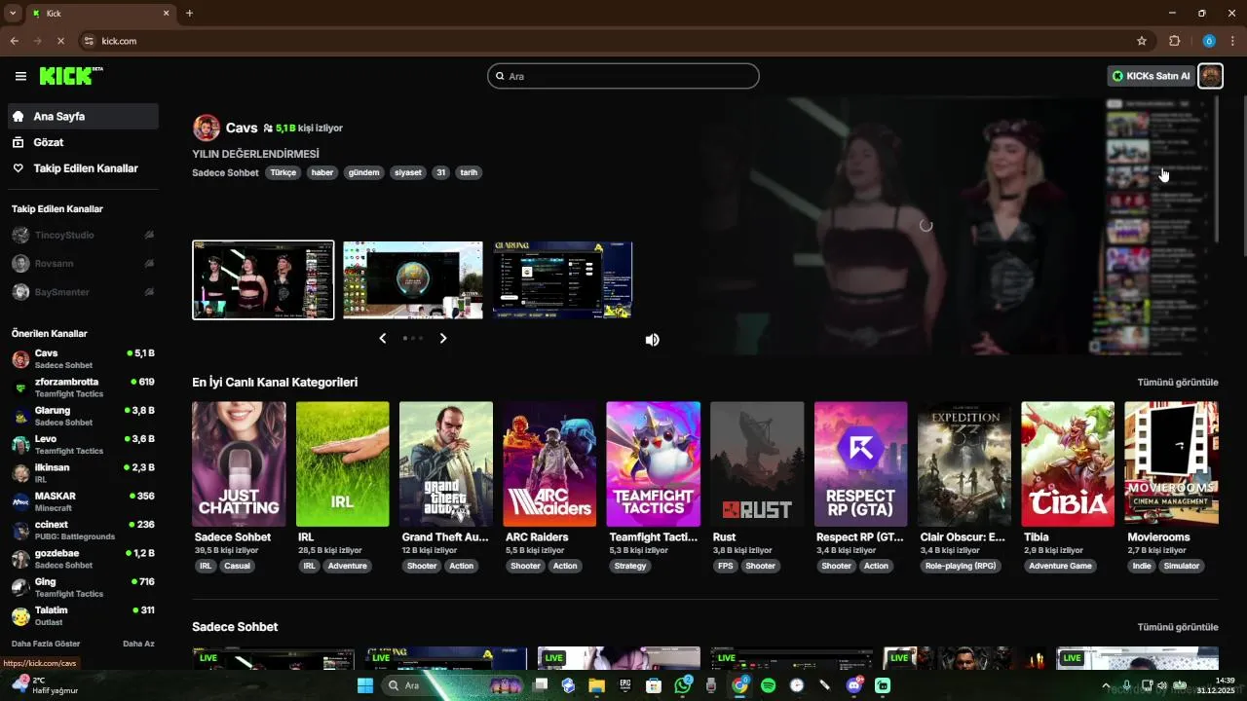Open the user profile avatar menu
This screenshot has width=1247, height=701.
1210,76
